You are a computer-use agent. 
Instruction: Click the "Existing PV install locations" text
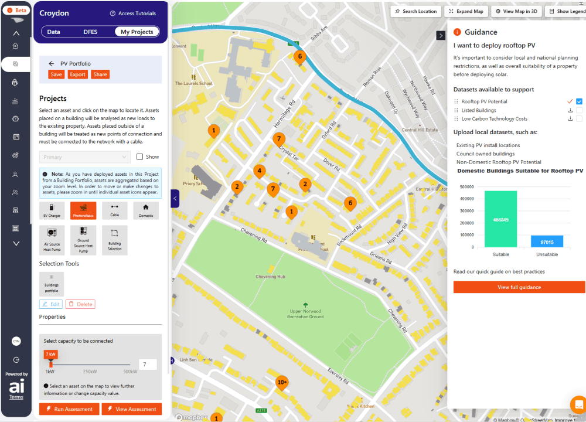point(488,145)
